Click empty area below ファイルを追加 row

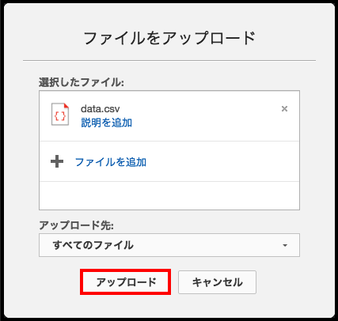click(169, 195)
